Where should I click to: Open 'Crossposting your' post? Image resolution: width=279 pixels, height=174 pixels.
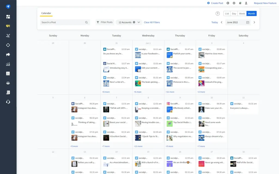pyautogui.click(x=212, y=67)
